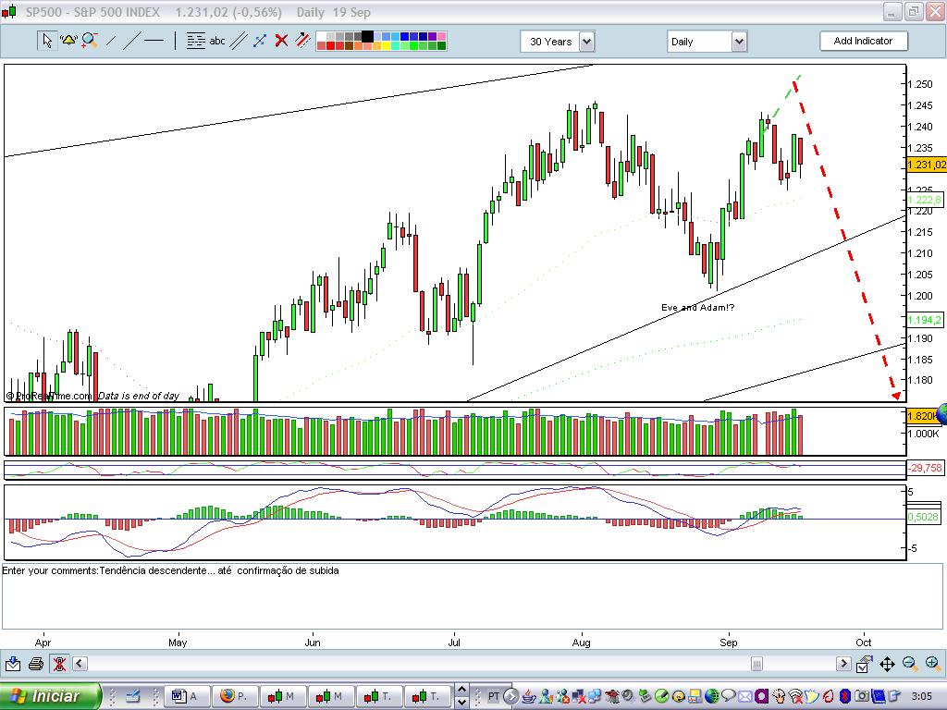Click the red X delete-drawing tool
Screen dimensions: 947x710
click(279, 40)
